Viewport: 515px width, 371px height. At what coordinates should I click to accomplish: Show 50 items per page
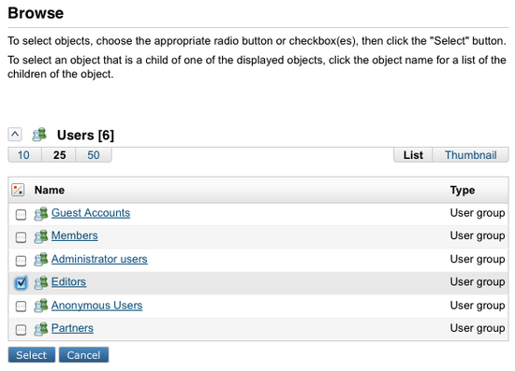(x=94, y=155)
